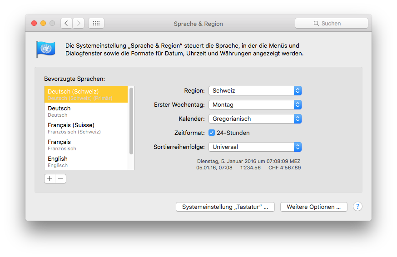Open Systemeinstellung „Tastatur" button
The width and height of the screenshot is (397, 257).
(225, 207)
